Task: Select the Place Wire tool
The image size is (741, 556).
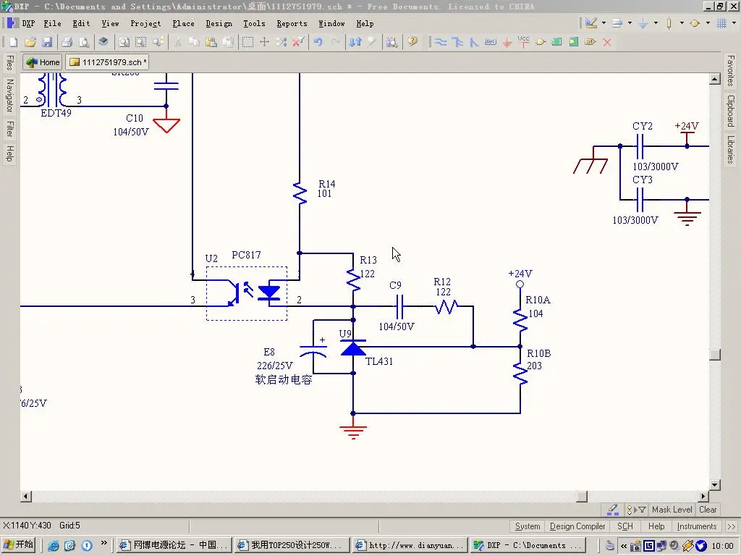Action: click(441, 42)
